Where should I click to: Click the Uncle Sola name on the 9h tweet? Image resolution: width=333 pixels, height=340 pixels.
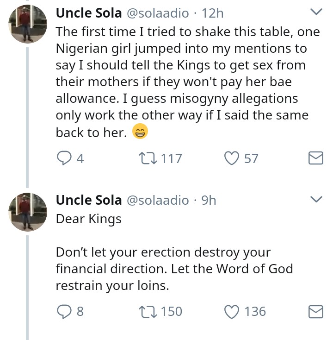coord(88,200)
